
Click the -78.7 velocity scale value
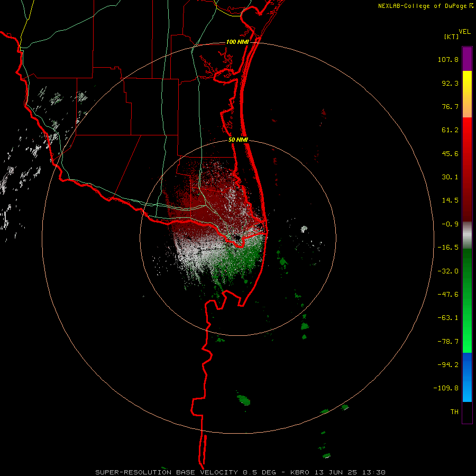click(448, 342)
